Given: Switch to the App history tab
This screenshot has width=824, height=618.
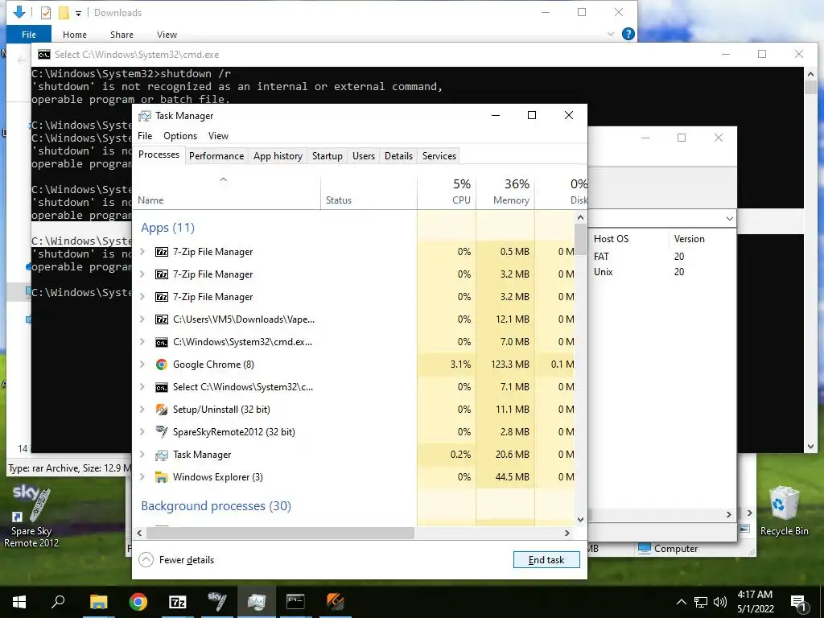Looking at the screenshot, I should coord(278,156).
